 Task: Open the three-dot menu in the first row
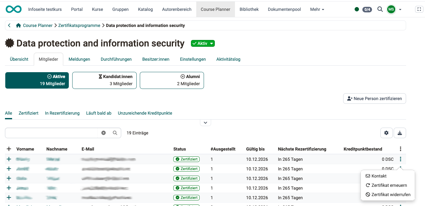401,159
